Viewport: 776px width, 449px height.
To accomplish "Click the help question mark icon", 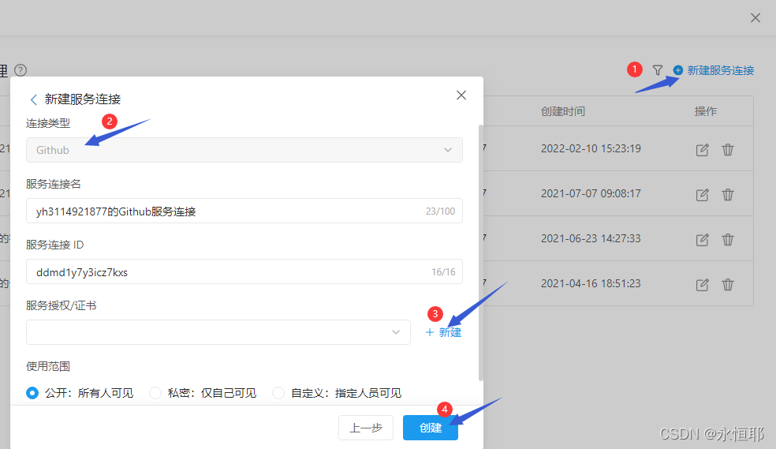I will (x=21, y=70).
